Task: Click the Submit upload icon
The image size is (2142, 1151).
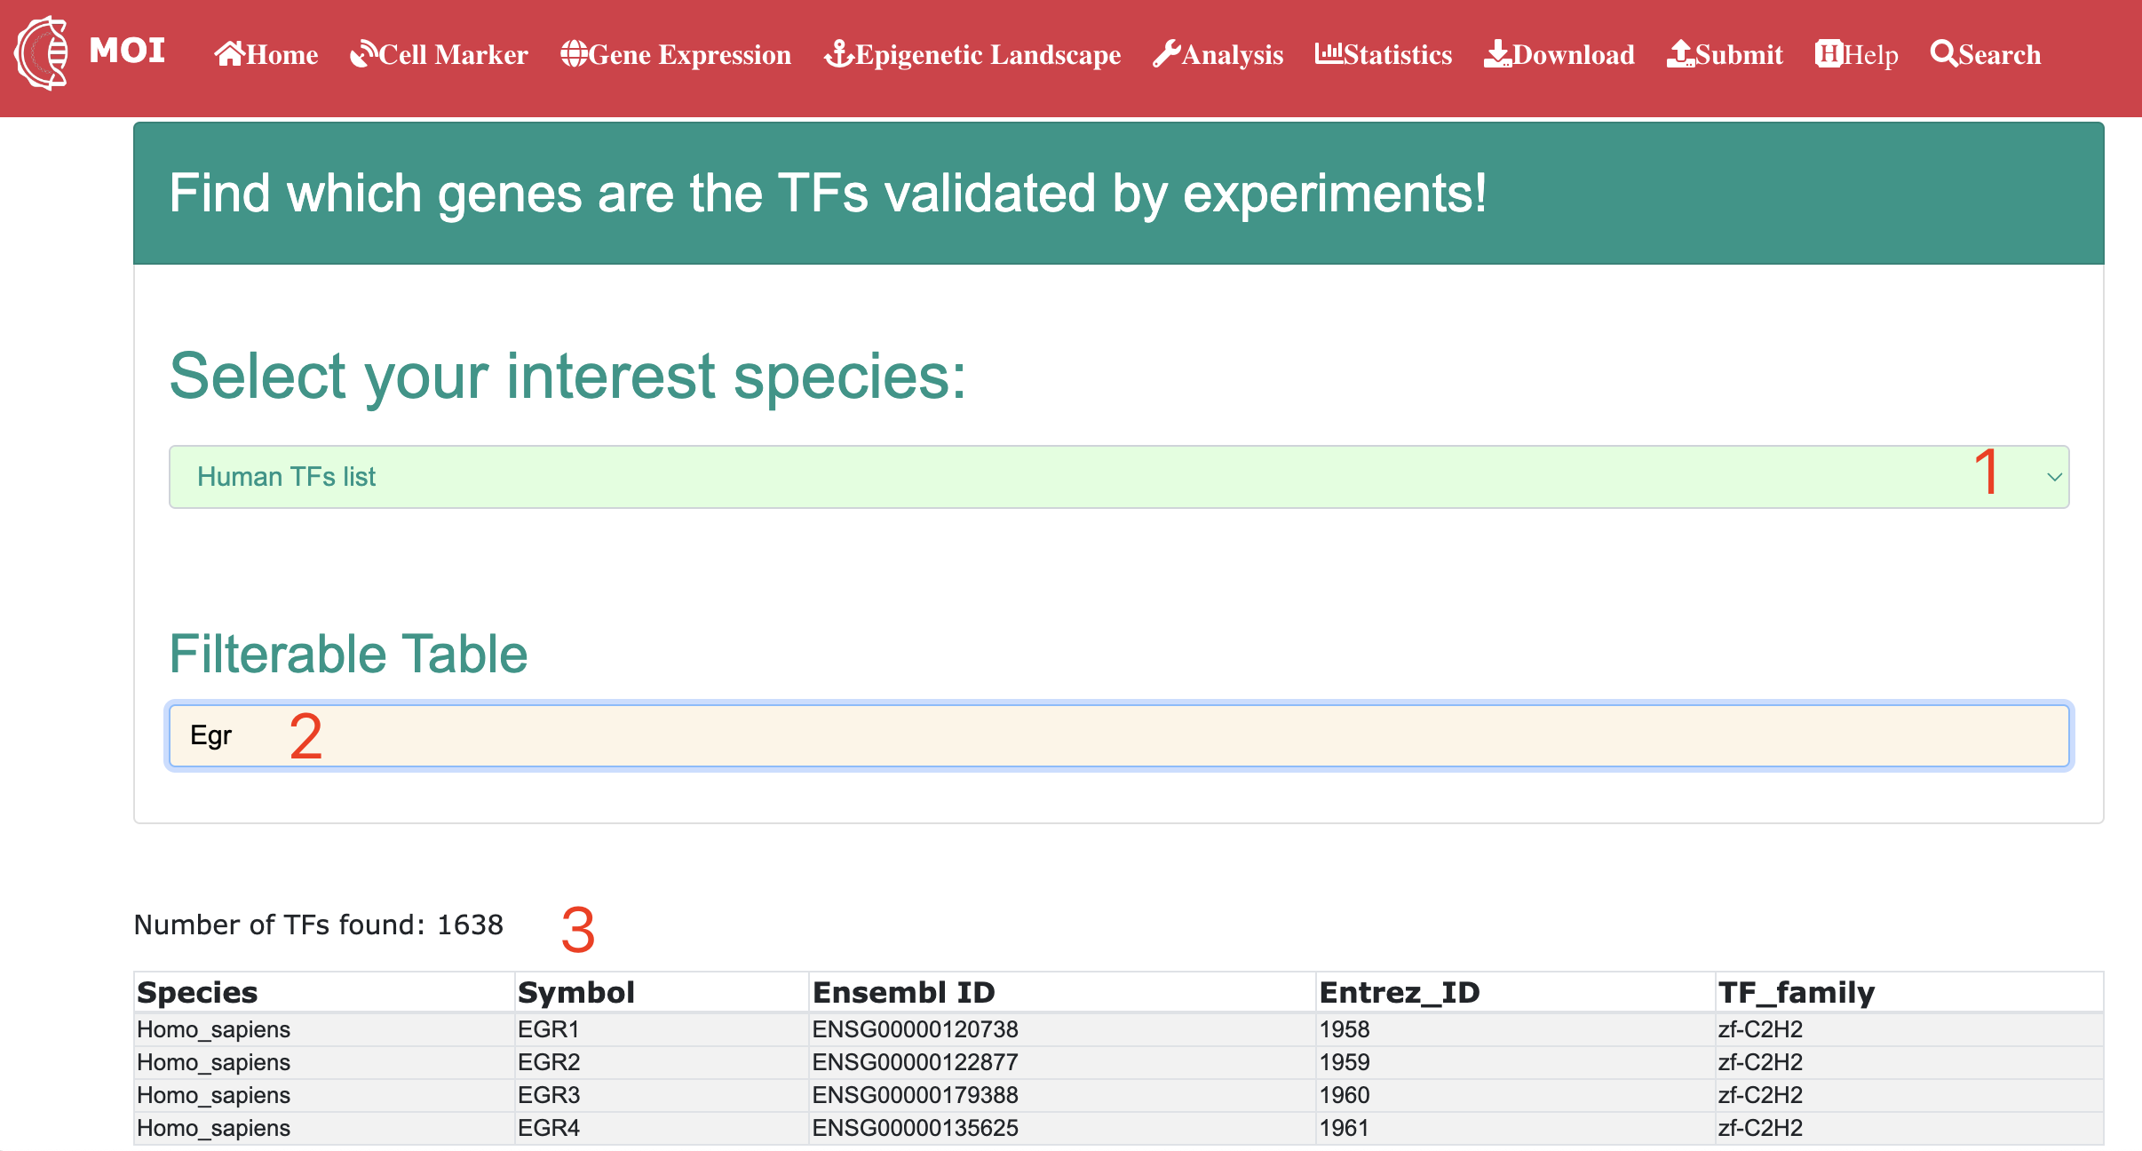Action: 1681,53
